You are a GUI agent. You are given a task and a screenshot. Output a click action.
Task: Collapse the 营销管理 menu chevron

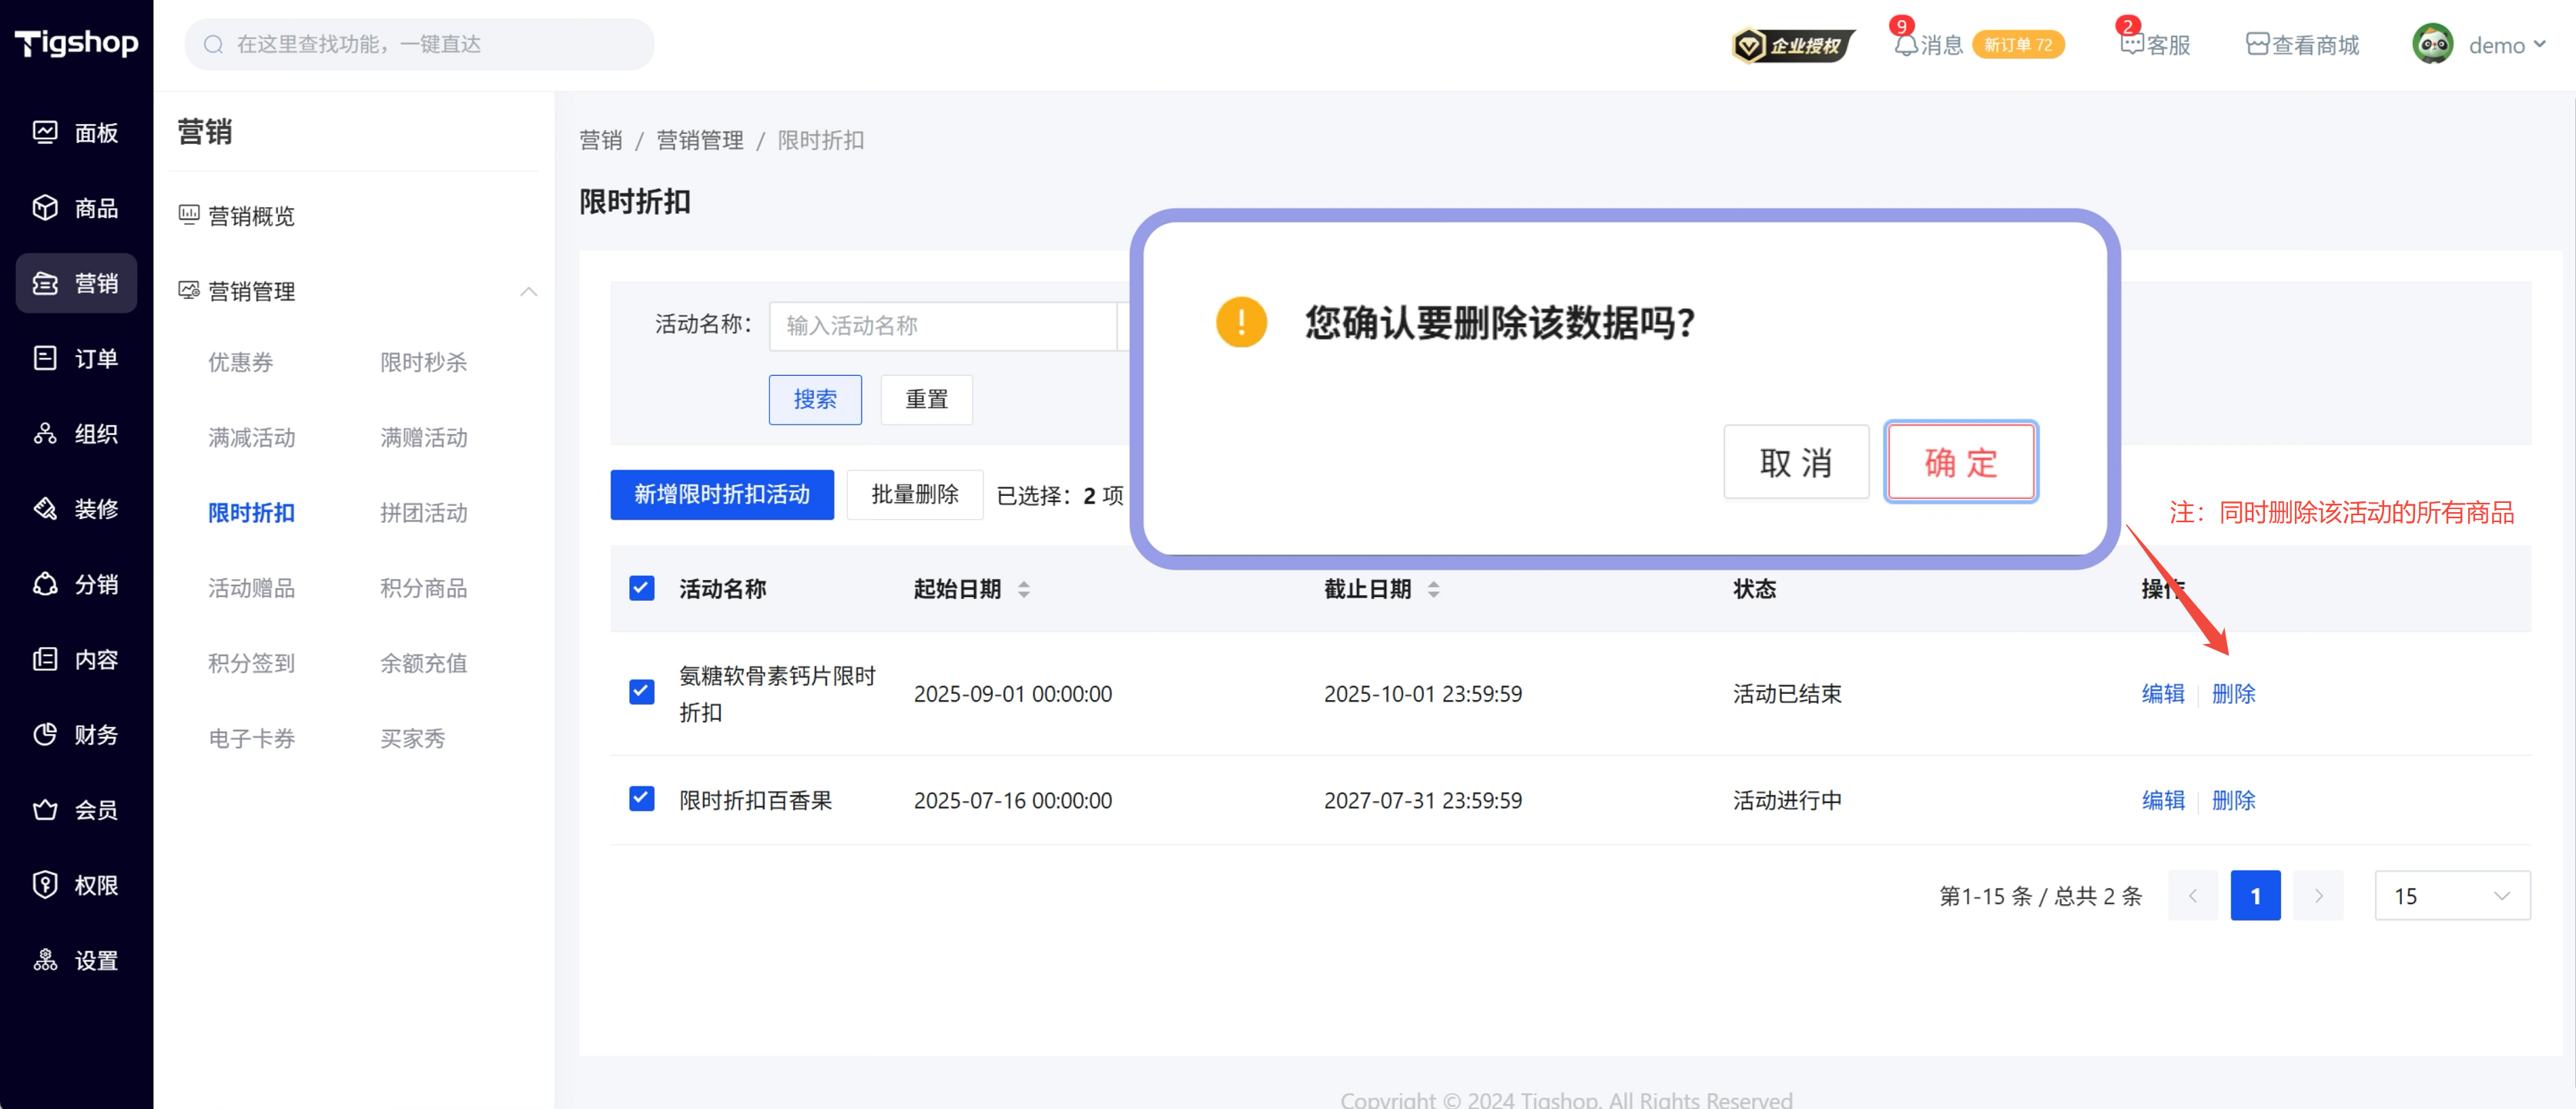[529, 291]
